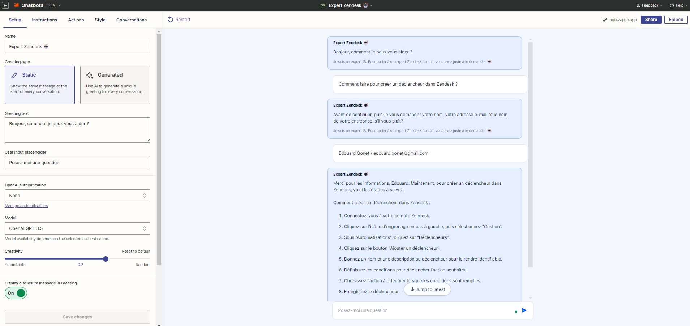This screenshot has height=326, width=690.
Task: Edit the chatbot Name field
Action: pyautogui.click(x=77, y=46)
